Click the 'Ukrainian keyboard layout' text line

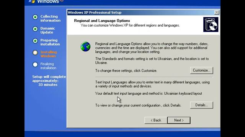pyautogui.click(x=149, y=94)
